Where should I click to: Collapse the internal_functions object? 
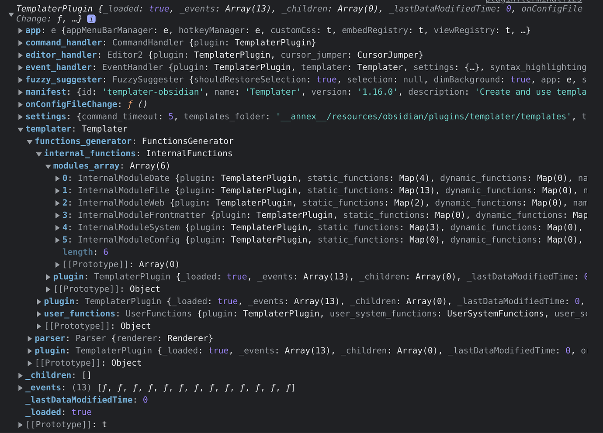coord(38,153)
